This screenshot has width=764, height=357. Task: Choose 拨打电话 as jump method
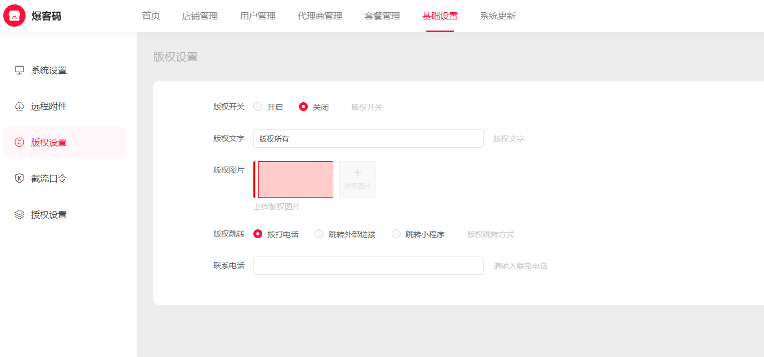pos(258,234)
